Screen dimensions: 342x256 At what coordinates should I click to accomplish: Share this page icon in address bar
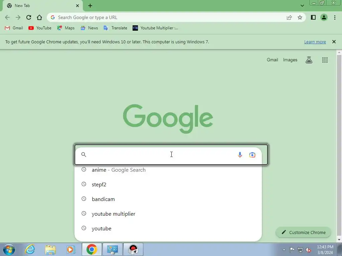(289, 17)
